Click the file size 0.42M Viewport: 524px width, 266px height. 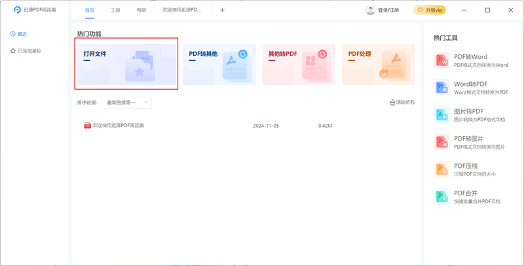pyautogui.click(x=325, y=126)
